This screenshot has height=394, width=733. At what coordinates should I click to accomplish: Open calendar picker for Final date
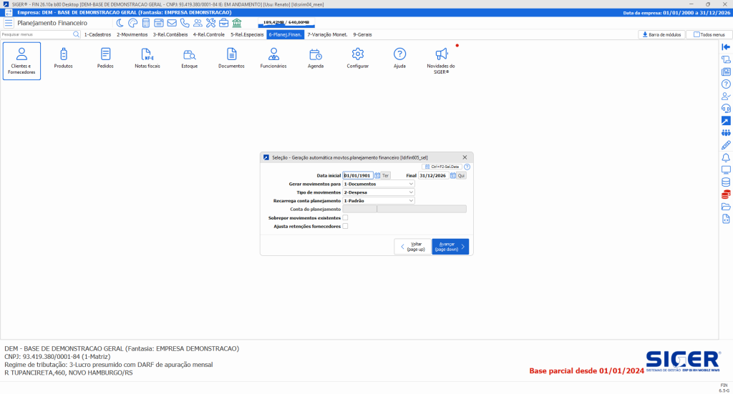(x=453, y=175)
